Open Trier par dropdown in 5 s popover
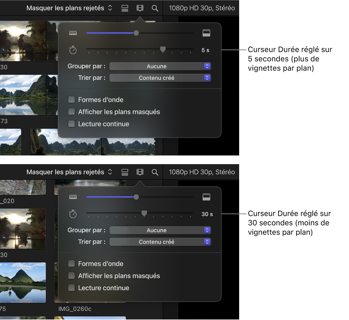Screen dimensions: 349x320 (x=160, y=78)
